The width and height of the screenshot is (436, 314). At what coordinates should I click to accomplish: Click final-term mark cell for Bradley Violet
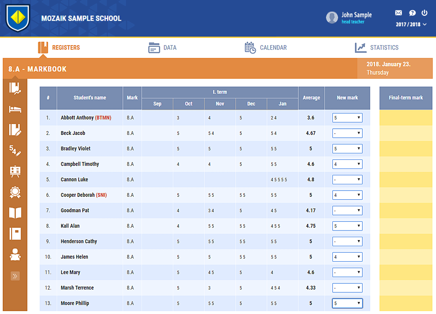[406, 149]
